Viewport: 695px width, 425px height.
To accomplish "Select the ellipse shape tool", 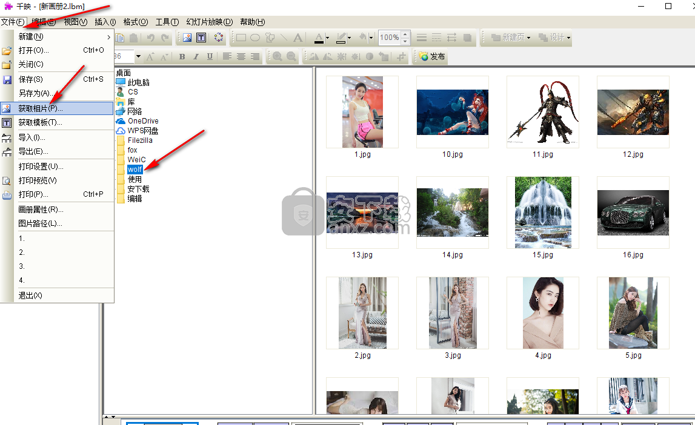I will point(255,38).
